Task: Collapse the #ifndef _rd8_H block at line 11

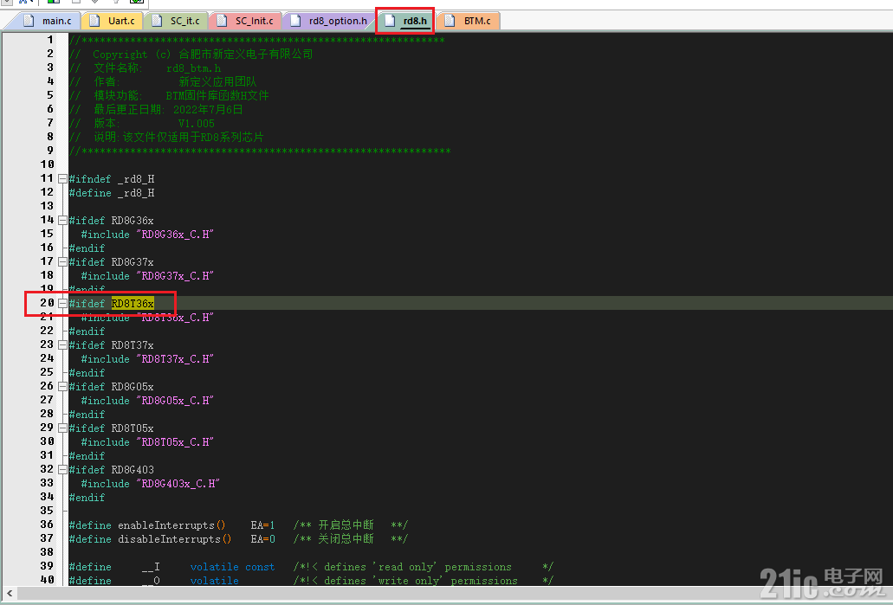Action: 62,178
